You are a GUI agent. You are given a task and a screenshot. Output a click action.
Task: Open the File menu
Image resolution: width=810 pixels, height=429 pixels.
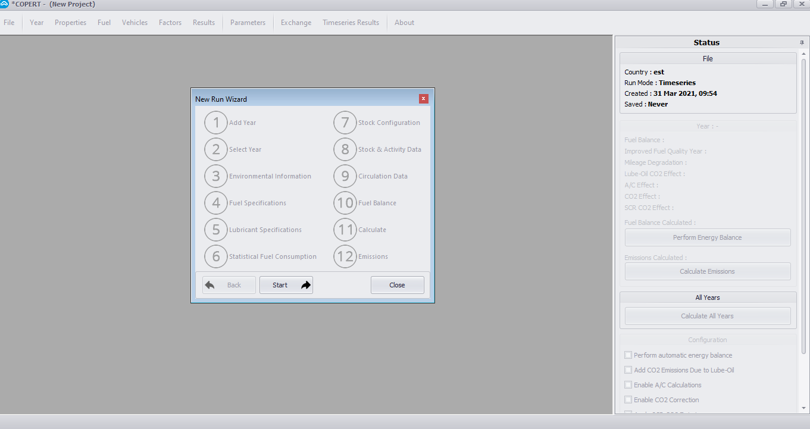click(x=9, y=22)
